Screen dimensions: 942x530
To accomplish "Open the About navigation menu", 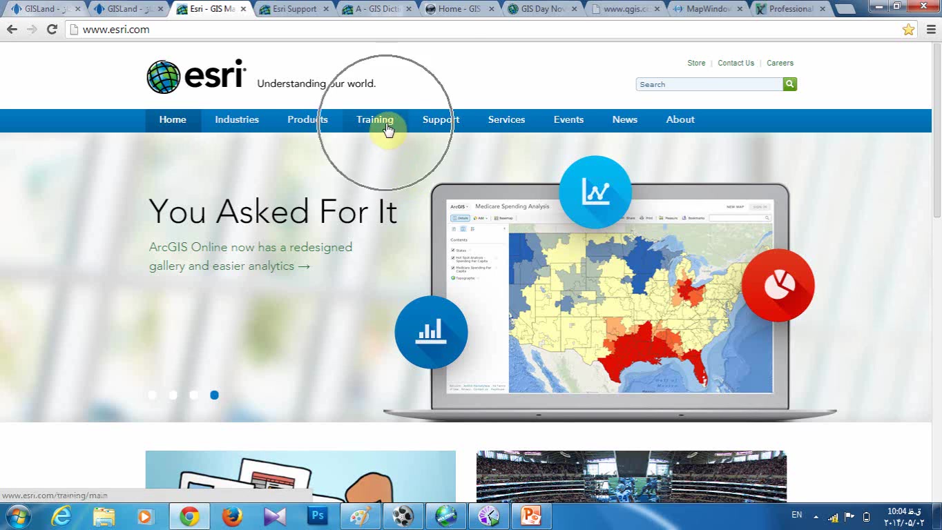I will coord(680,119).
